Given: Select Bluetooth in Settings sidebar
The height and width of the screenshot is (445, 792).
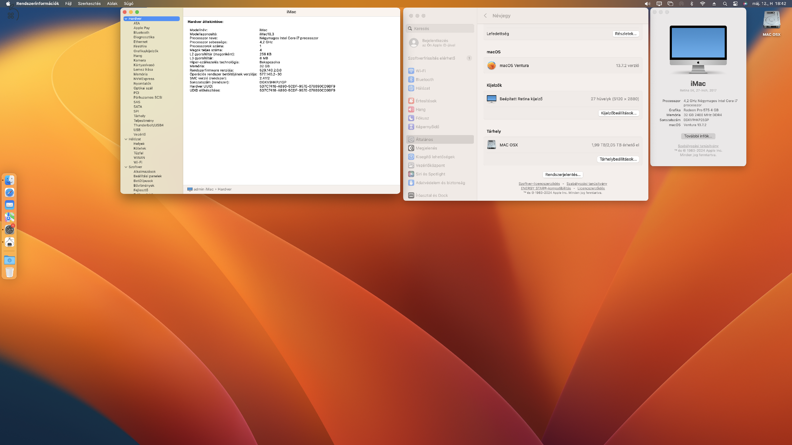Looking at the screenshot, I should (x=440, y=80).
